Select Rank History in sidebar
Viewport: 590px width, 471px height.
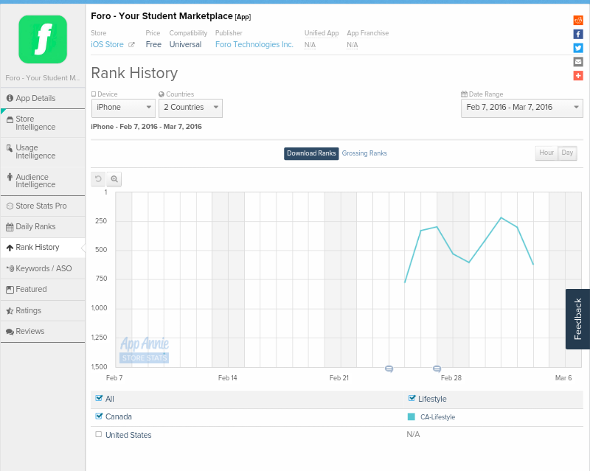(x=43, y=247)
